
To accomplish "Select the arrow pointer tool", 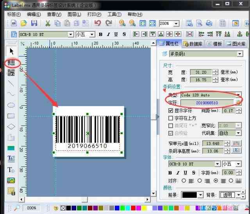I will click(11, 51).
